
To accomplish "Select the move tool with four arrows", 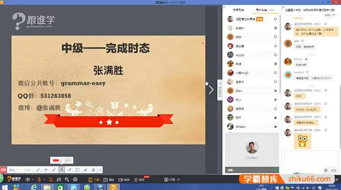I will [x=46, y=170].
